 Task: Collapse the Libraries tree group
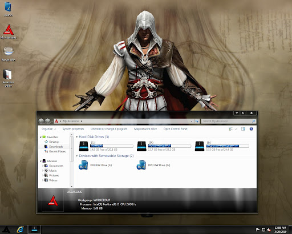40,161
